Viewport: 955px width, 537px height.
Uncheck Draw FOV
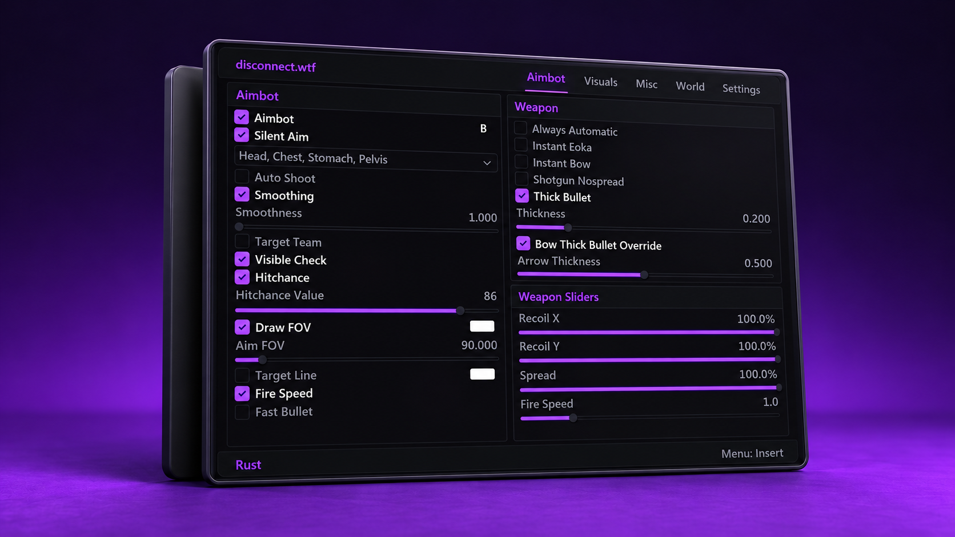(242, 327)
